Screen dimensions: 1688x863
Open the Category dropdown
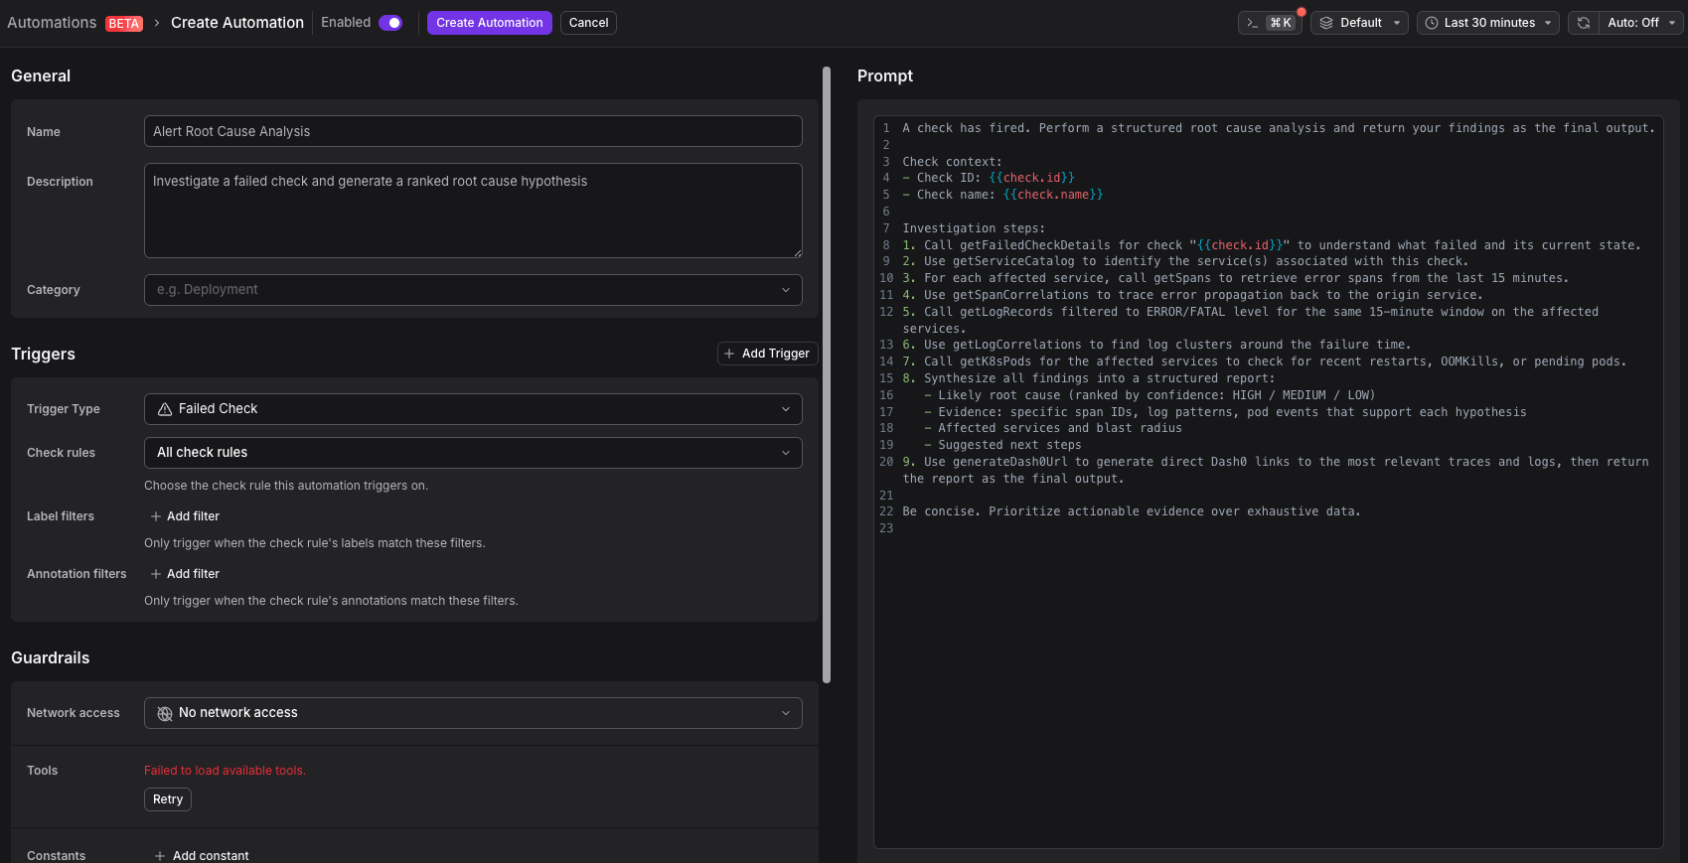click(473, 290)
